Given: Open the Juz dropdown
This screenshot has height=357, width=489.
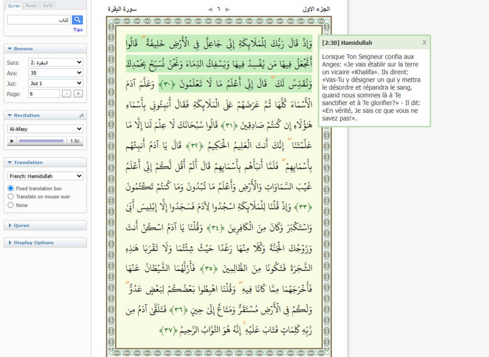Looking at the screenshot, I should pos(55,83).
